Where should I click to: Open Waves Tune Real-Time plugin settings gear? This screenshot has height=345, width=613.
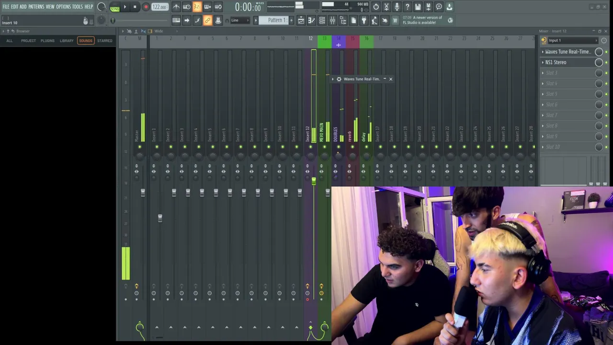(339, 79)
